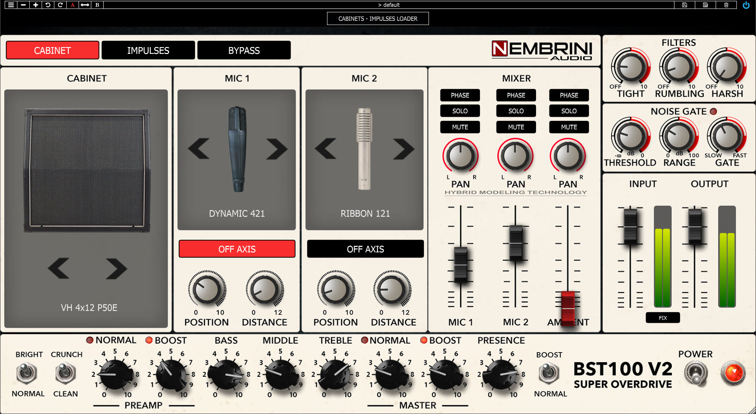Click the Tight filter knob
Image resolution: width=756 pixels, height=414 pixels.
pos(631,67)
